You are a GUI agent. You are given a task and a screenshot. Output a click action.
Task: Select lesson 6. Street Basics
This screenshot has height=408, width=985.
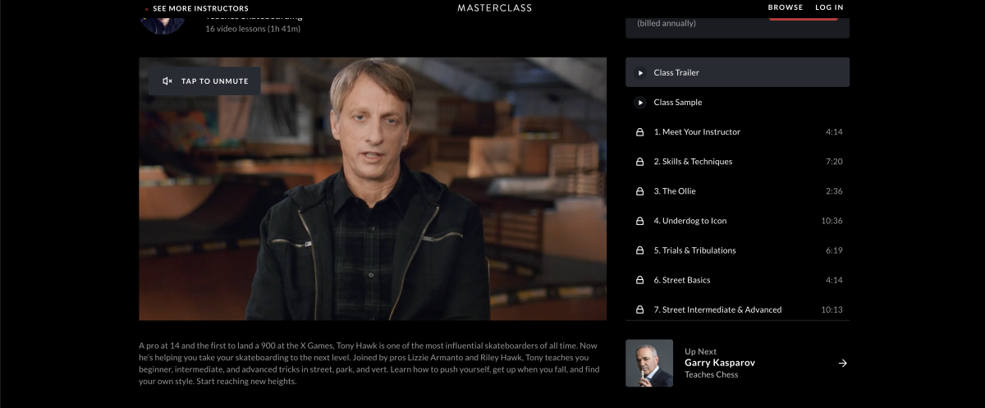coord(737,279)
